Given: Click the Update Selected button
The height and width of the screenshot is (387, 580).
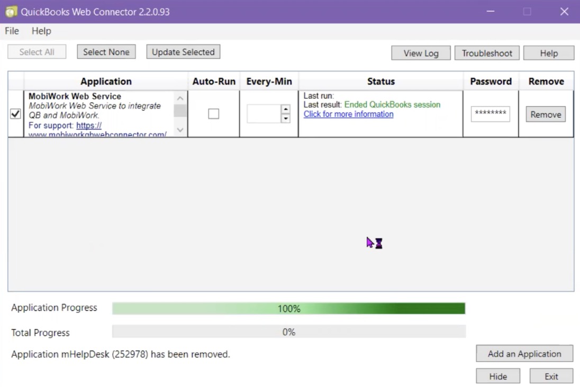Looking at the screenshot, I should pos(183,52).
